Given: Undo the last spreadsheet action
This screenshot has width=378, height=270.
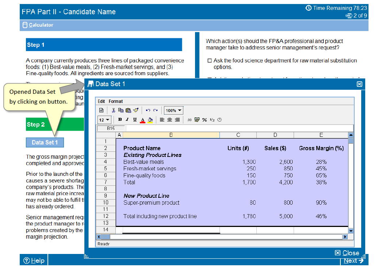Looking at the screenshot, I should pos(148,110).
